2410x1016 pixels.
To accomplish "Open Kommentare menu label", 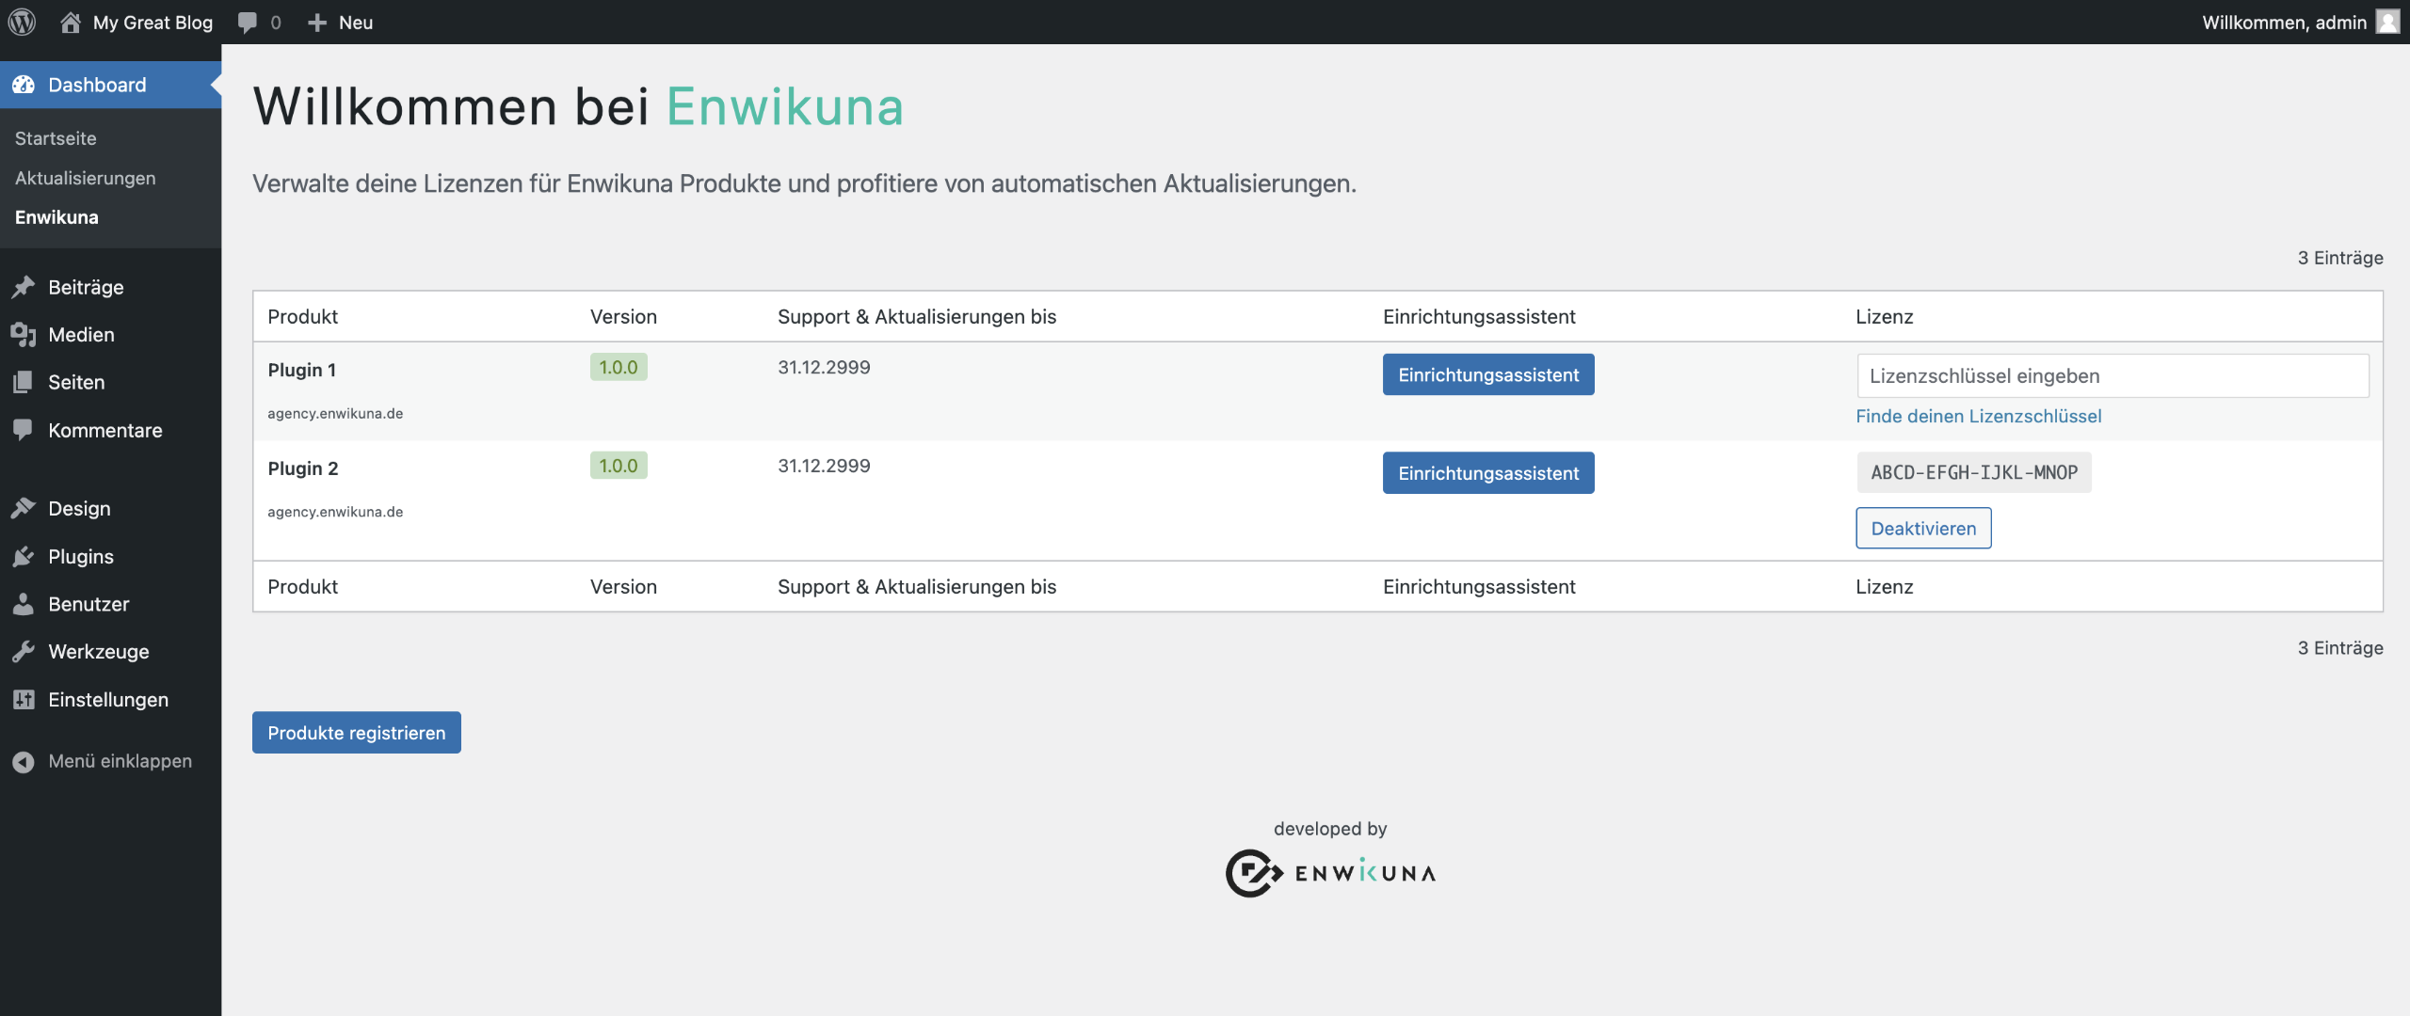I will [x=105, y=430].
